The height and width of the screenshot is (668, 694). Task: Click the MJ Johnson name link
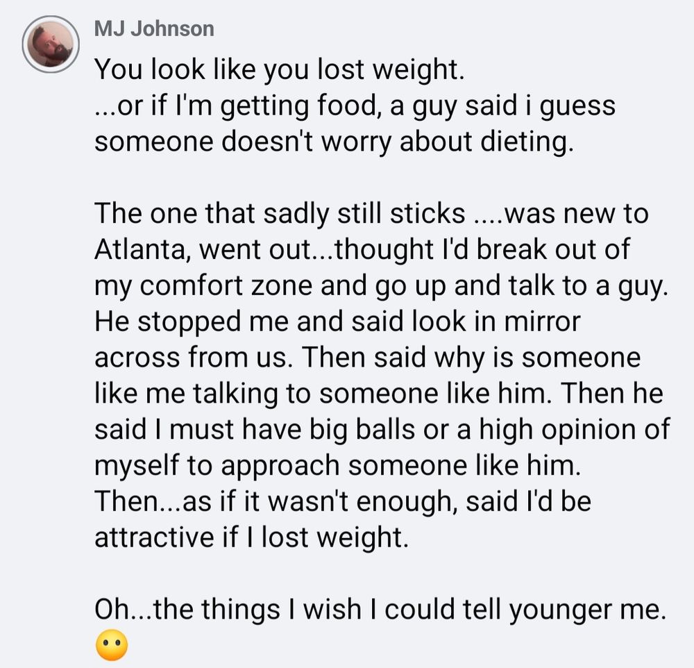click(x=154, y=28)
